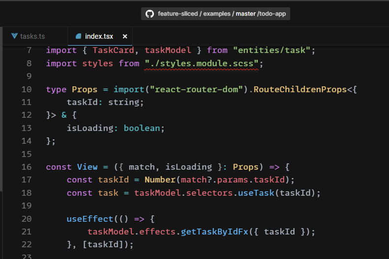Viewport: 389px width, 259px height.
Task: Click line number 9 in the gutter
Action: pos(29,76)
